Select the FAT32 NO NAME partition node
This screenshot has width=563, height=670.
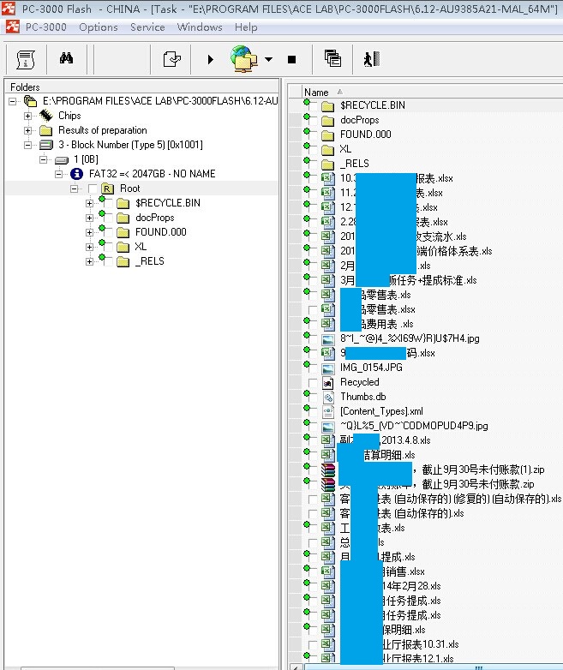[x=152, y=174]
